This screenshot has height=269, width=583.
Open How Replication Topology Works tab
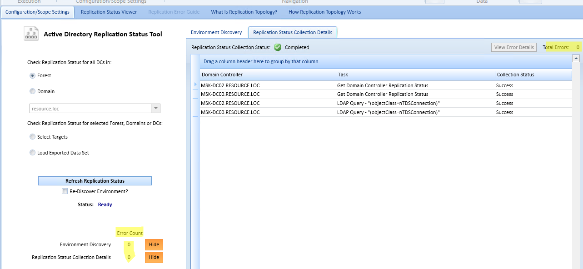[325, 12]
